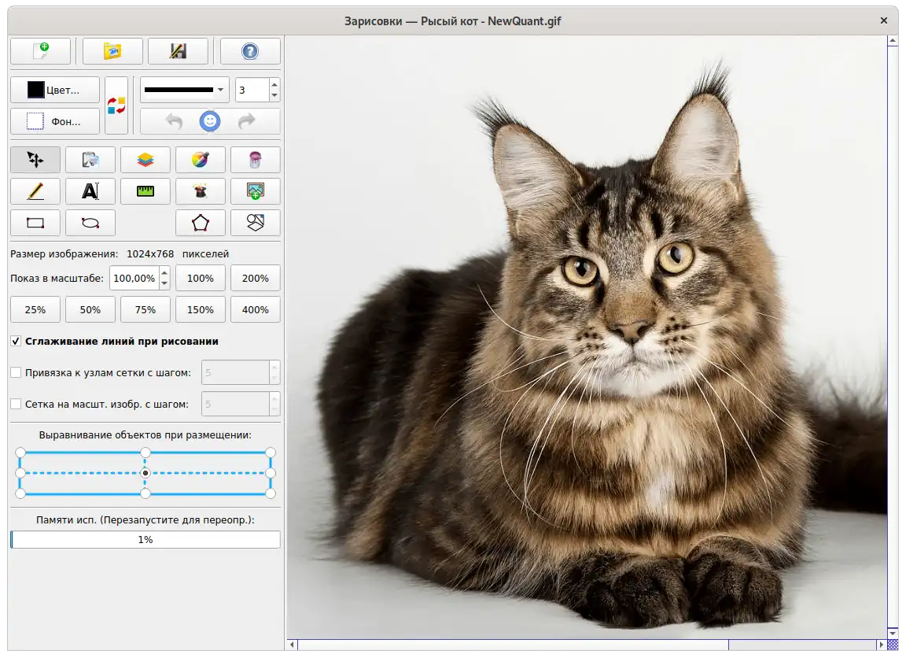Image resolution: width=906 pixels, height=658 pixels.
Task: Open the line style dropdown
Action: (184, 90)
